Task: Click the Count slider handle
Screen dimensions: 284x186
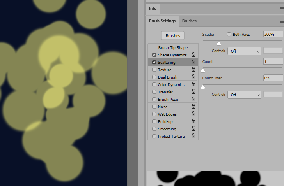Action: pos(203,70)
